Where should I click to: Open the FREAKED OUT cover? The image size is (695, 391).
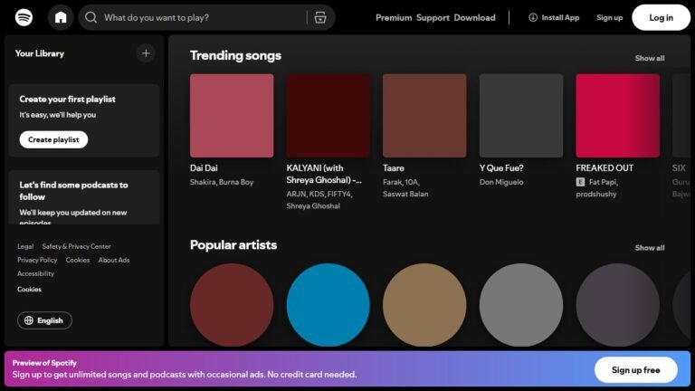[618, 116]
